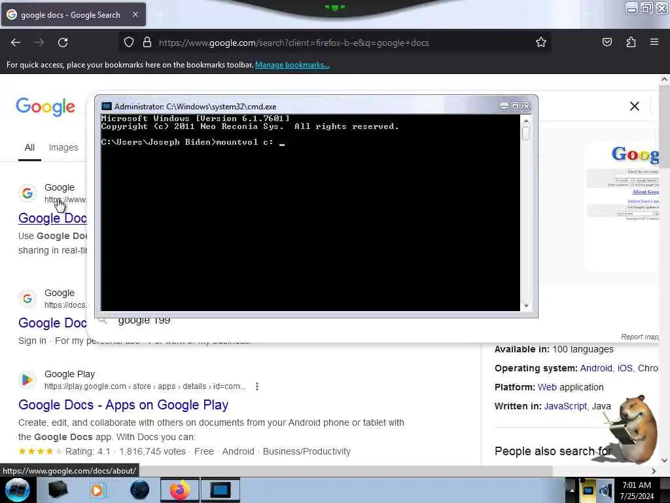The image size is (670, 503).
Task: Minimize the Administrator cmd.exe window
Action: 504,107
